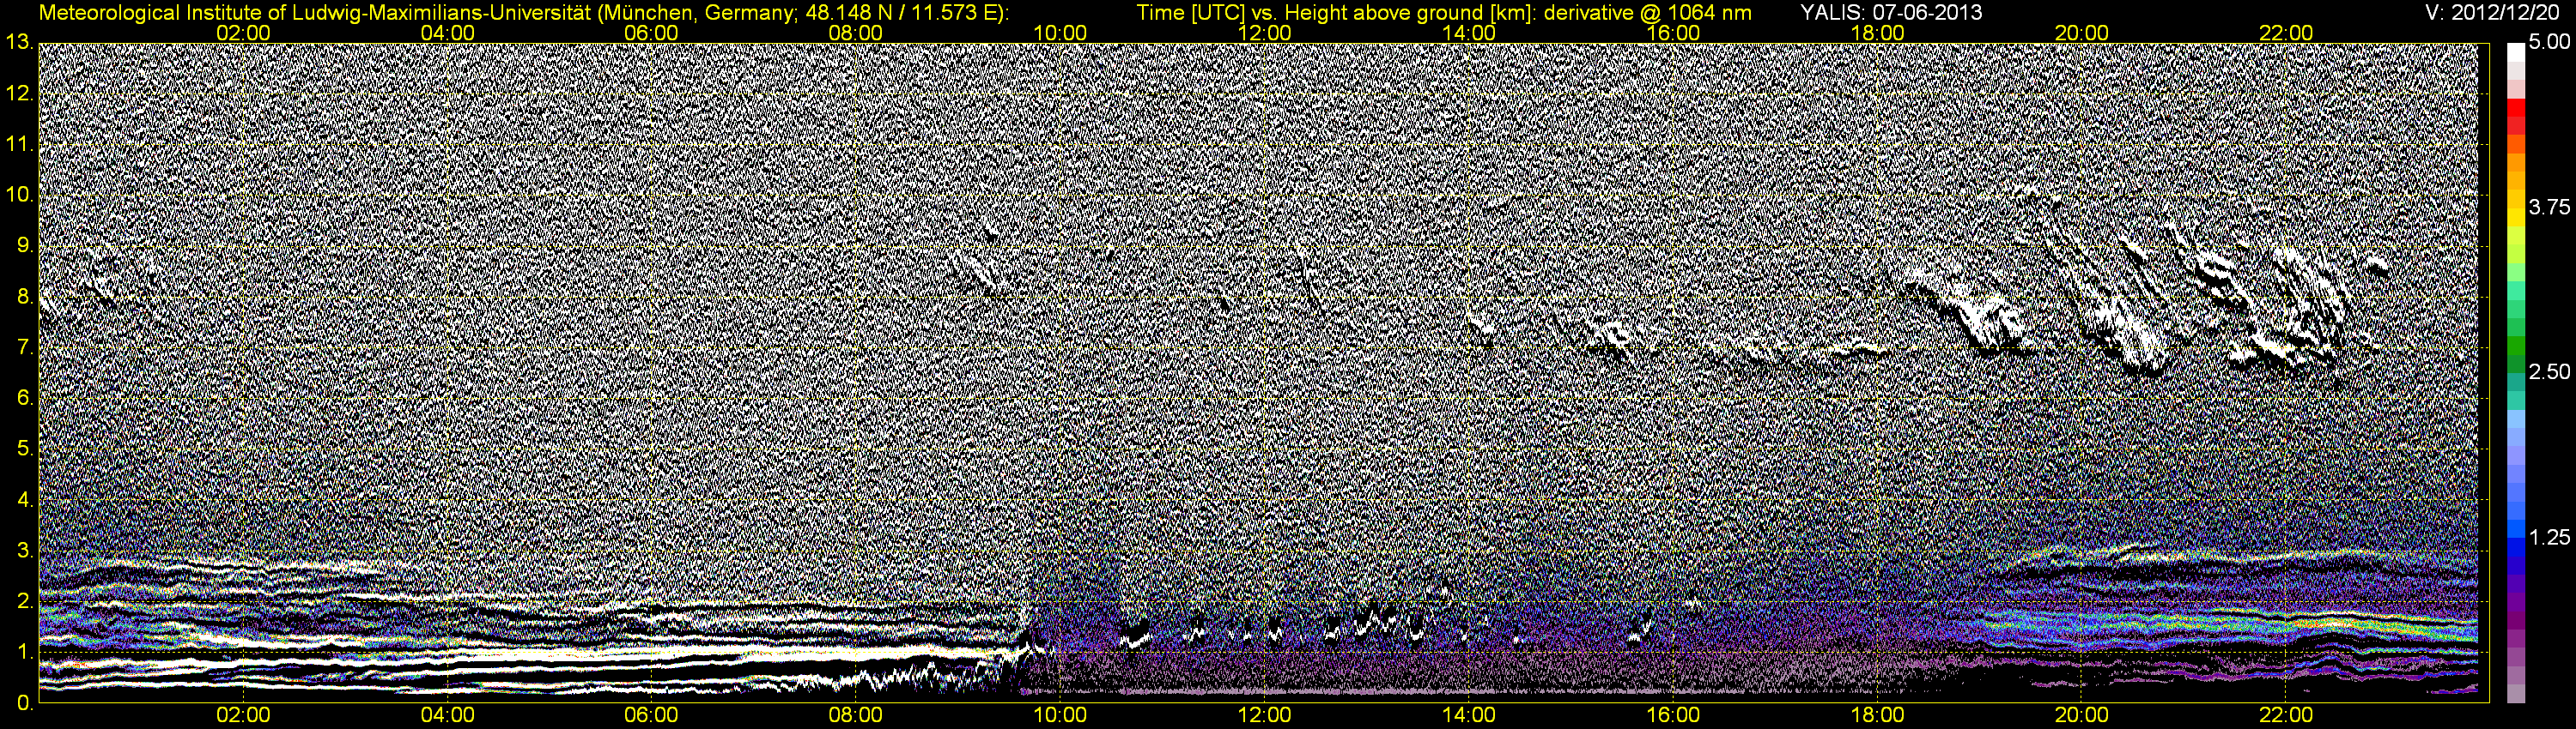2576x729 pixels.
Task: Select the 18:00 tick label on the bottom axis
Action: click(x=1877, y=716)
